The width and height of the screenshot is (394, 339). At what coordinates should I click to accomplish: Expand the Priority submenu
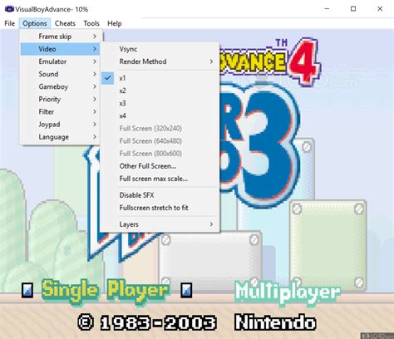point(60,99)
